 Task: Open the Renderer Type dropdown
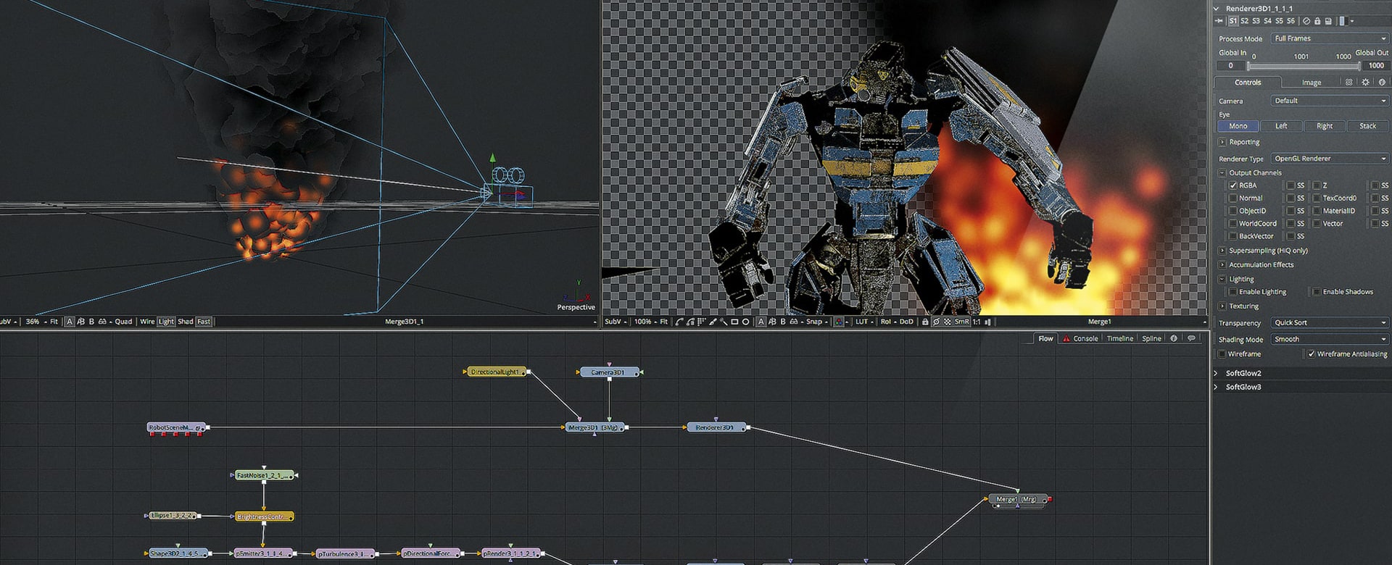pyautogui.click(x=1330, y=159)
